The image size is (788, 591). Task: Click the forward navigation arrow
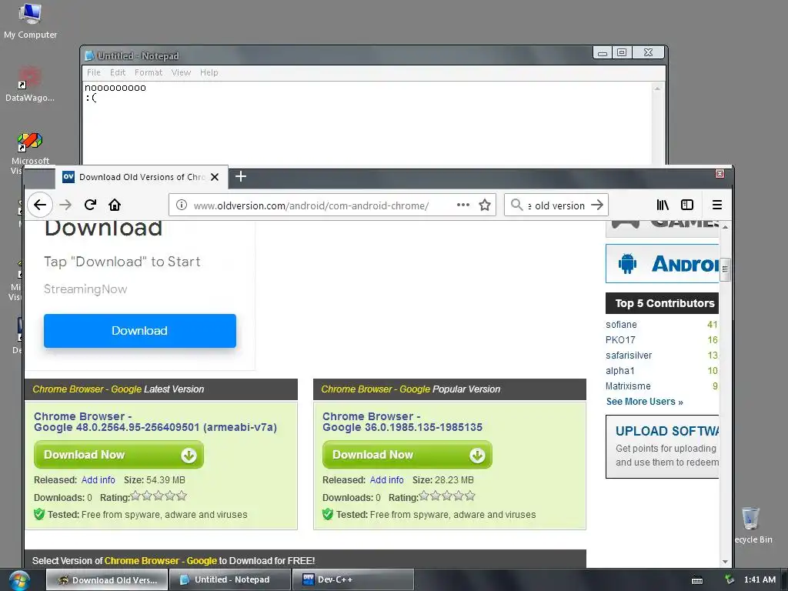coord(65,205)
